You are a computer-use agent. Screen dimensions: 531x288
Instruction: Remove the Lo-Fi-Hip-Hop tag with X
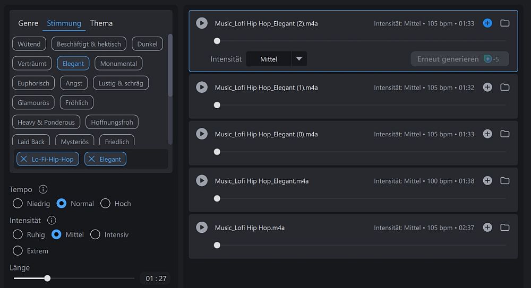tap(24, 159)
